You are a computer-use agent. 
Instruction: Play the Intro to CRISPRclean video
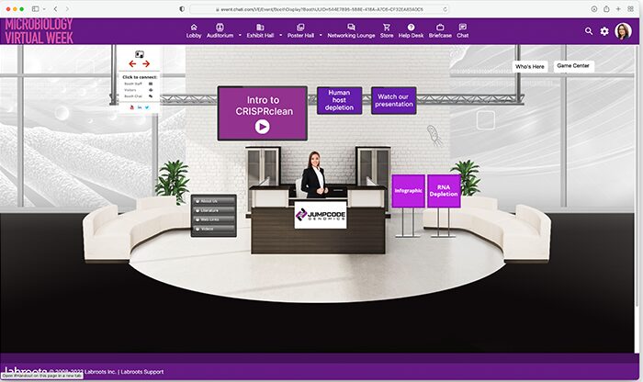tap(262, 127)
